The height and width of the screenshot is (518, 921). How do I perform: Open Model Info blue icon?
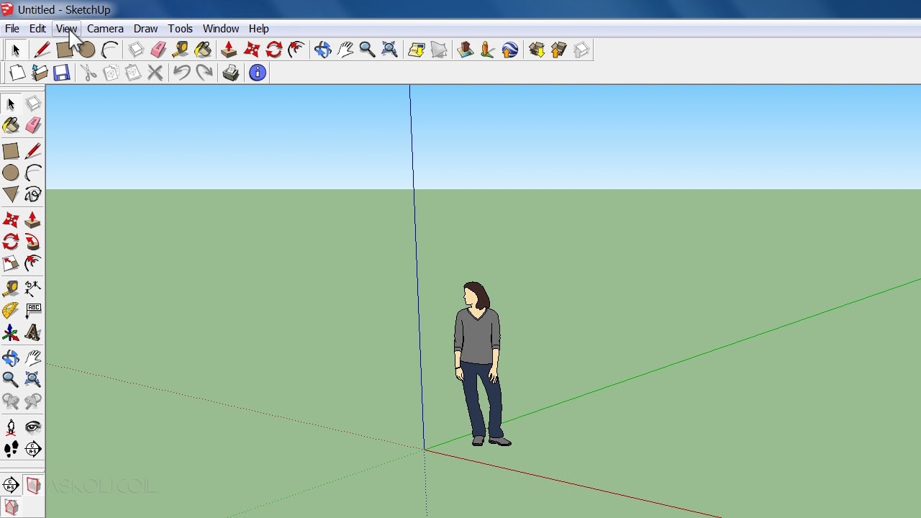[258, 73]
